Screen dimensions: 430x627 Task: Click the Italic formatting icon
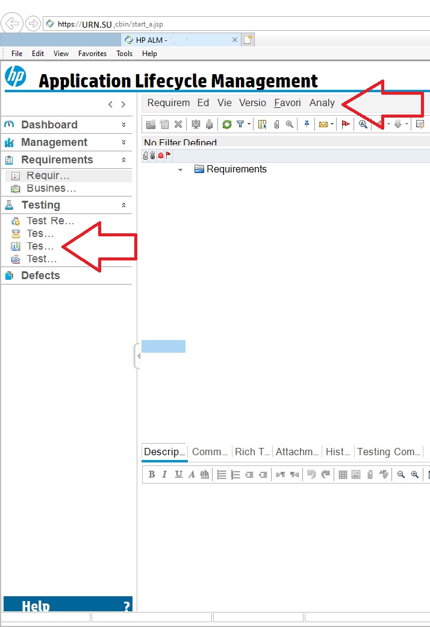(164, 474)
